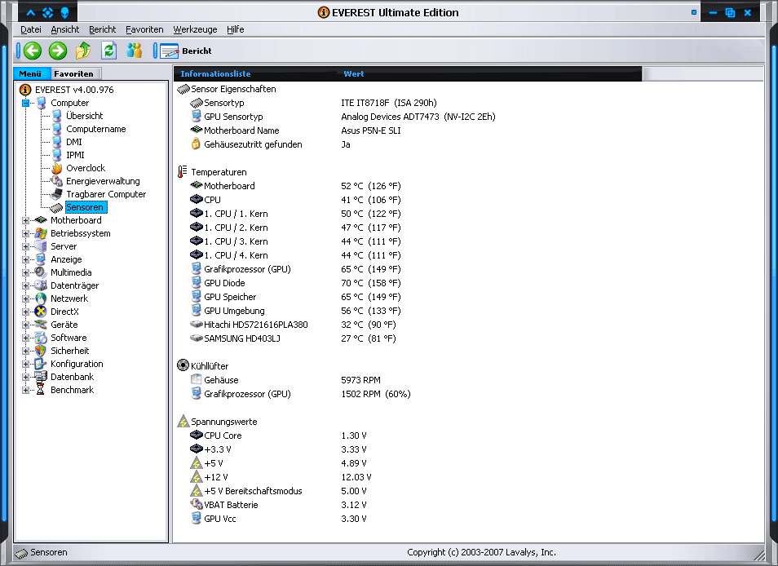Image resolution: width=778 pixels, height=566 pixels.
Task: Click the Wert column header
Action: [354, 73]
